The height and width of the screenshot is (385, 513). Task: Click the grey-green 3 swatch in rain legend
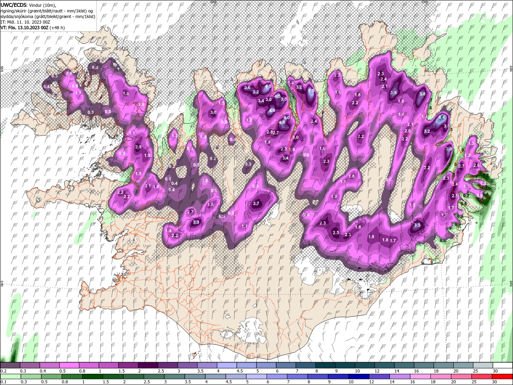174,377
